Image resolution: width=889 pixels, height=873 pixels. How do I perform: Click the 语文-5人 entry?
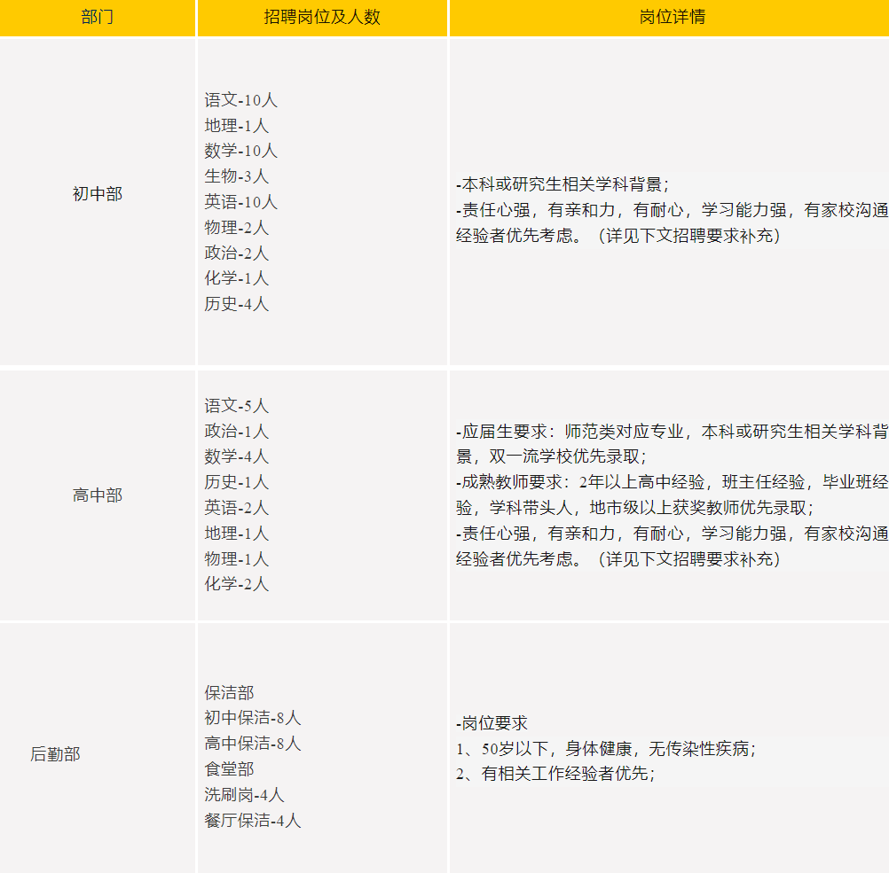click(x=236, y=406)
